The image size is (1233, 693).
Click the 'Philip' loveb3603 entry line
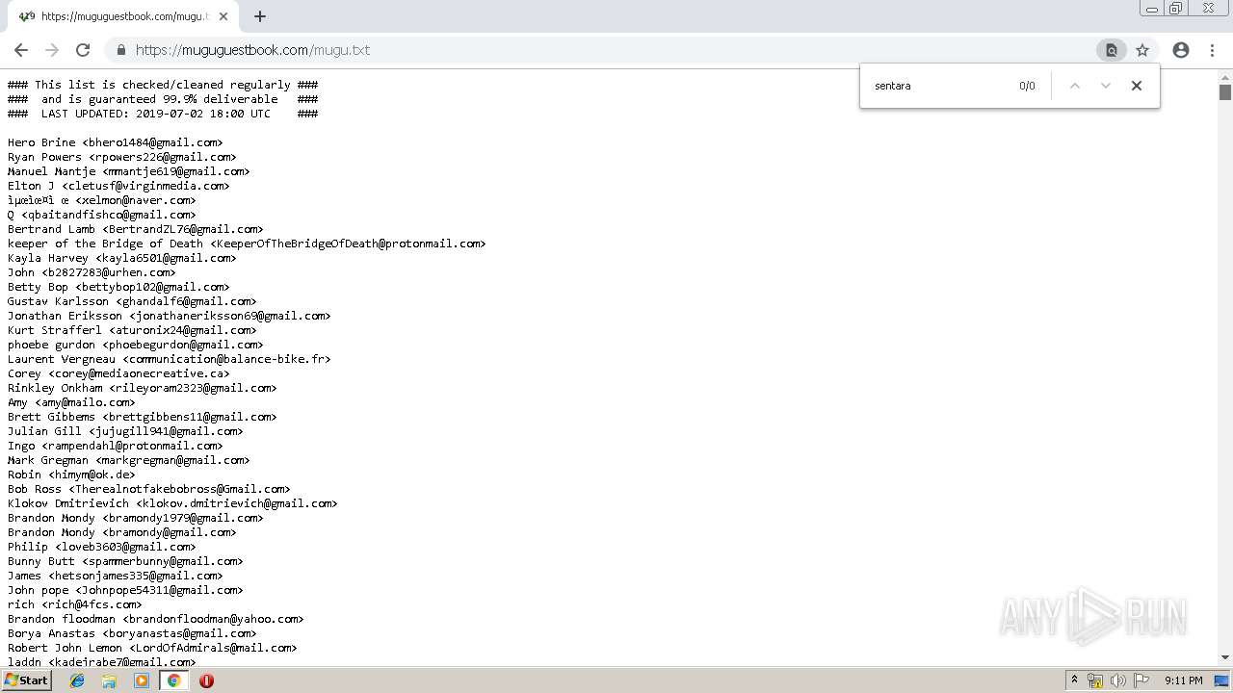tap(102, 547)
